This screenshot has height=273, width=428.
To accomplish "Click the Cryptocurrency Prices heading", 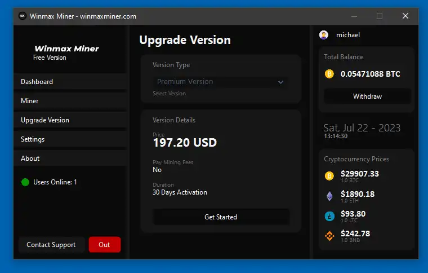I will (356, 159).
